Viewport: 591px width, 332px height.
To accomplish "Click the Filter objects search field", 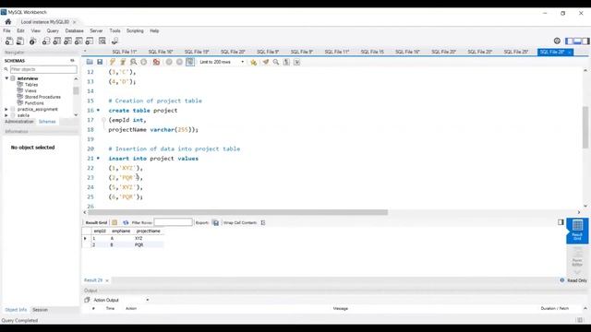I will [43, 69].
